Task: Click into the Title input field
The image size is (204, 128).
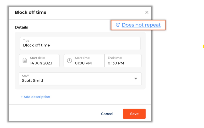Action: pyautogui.click(x=80, y=43)
